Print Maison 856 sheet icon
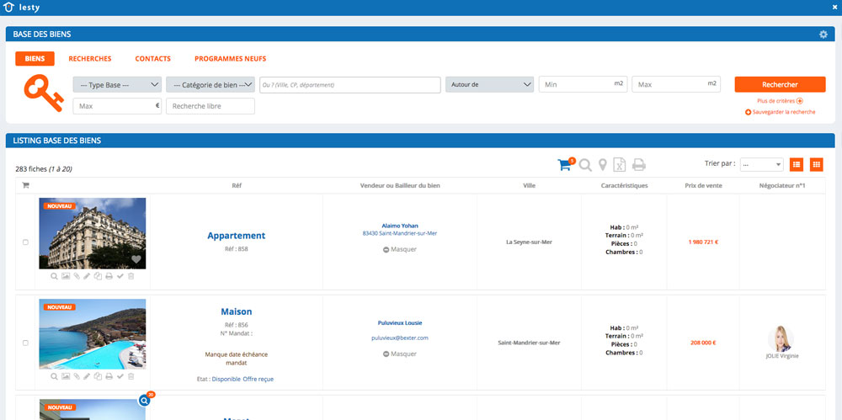This screenshot has width=842, height=420. point(109,376)
